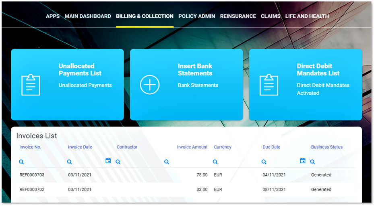376x207 pixels.
Task: Go to the MAIN DASHBOARD tab
Action: [88, 16]
